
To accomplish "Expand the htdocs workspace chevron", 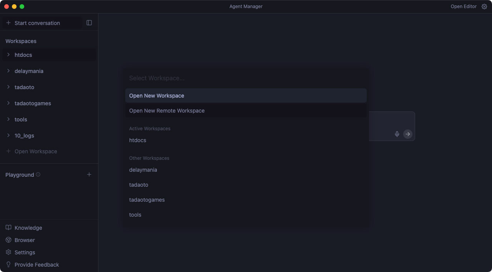I will (x=8, y=55).
